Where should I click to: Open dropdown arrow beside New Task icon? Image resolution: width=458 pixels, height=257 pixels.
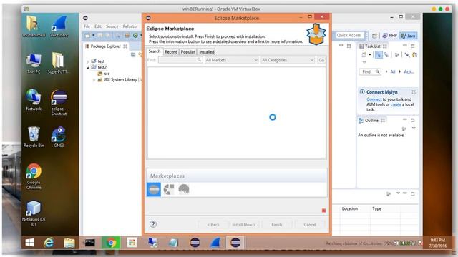tap(370, 55)
